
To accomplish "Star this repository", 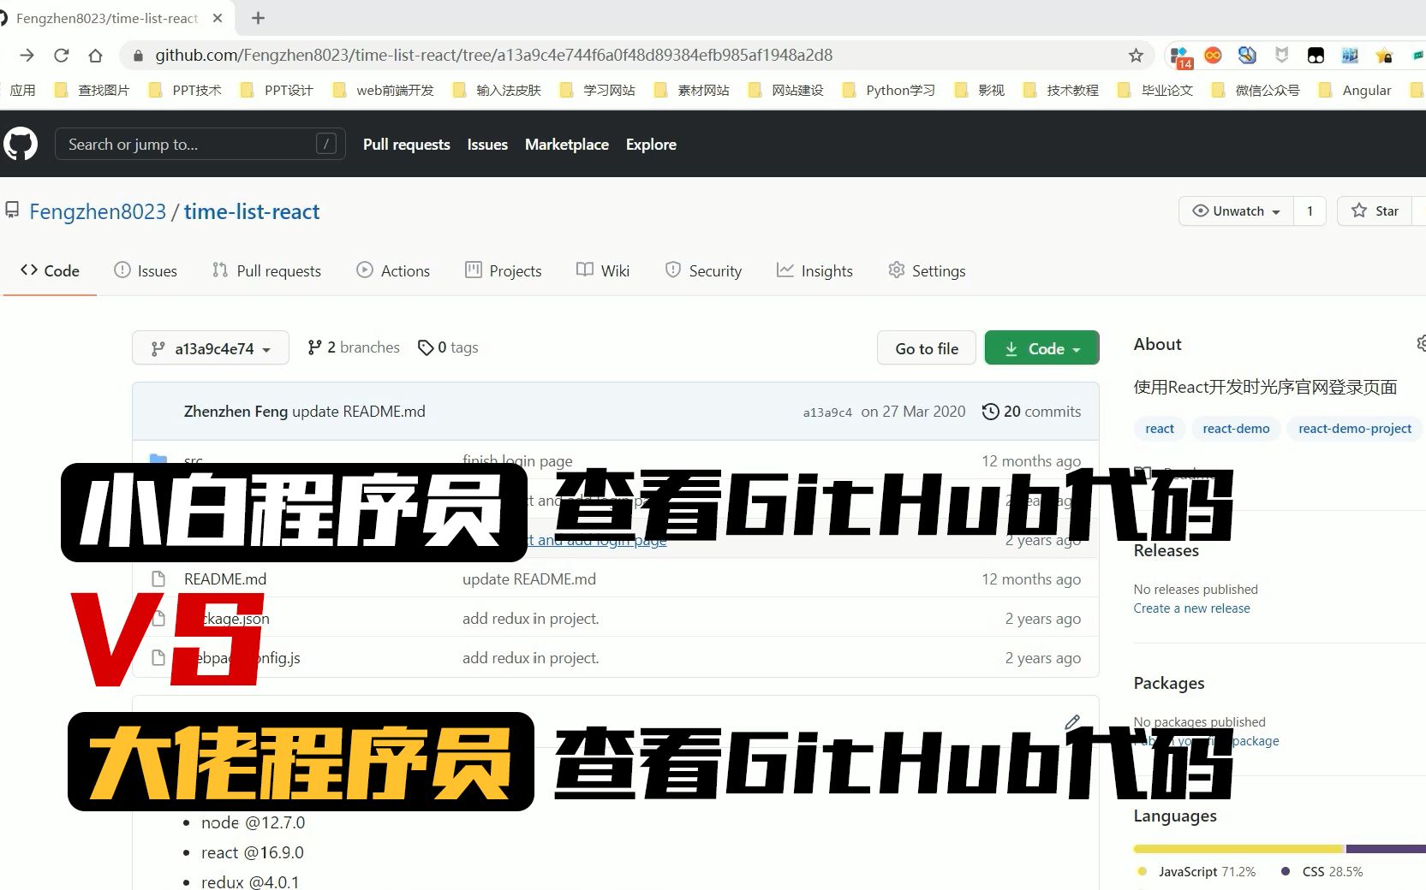I will 1375,211.
